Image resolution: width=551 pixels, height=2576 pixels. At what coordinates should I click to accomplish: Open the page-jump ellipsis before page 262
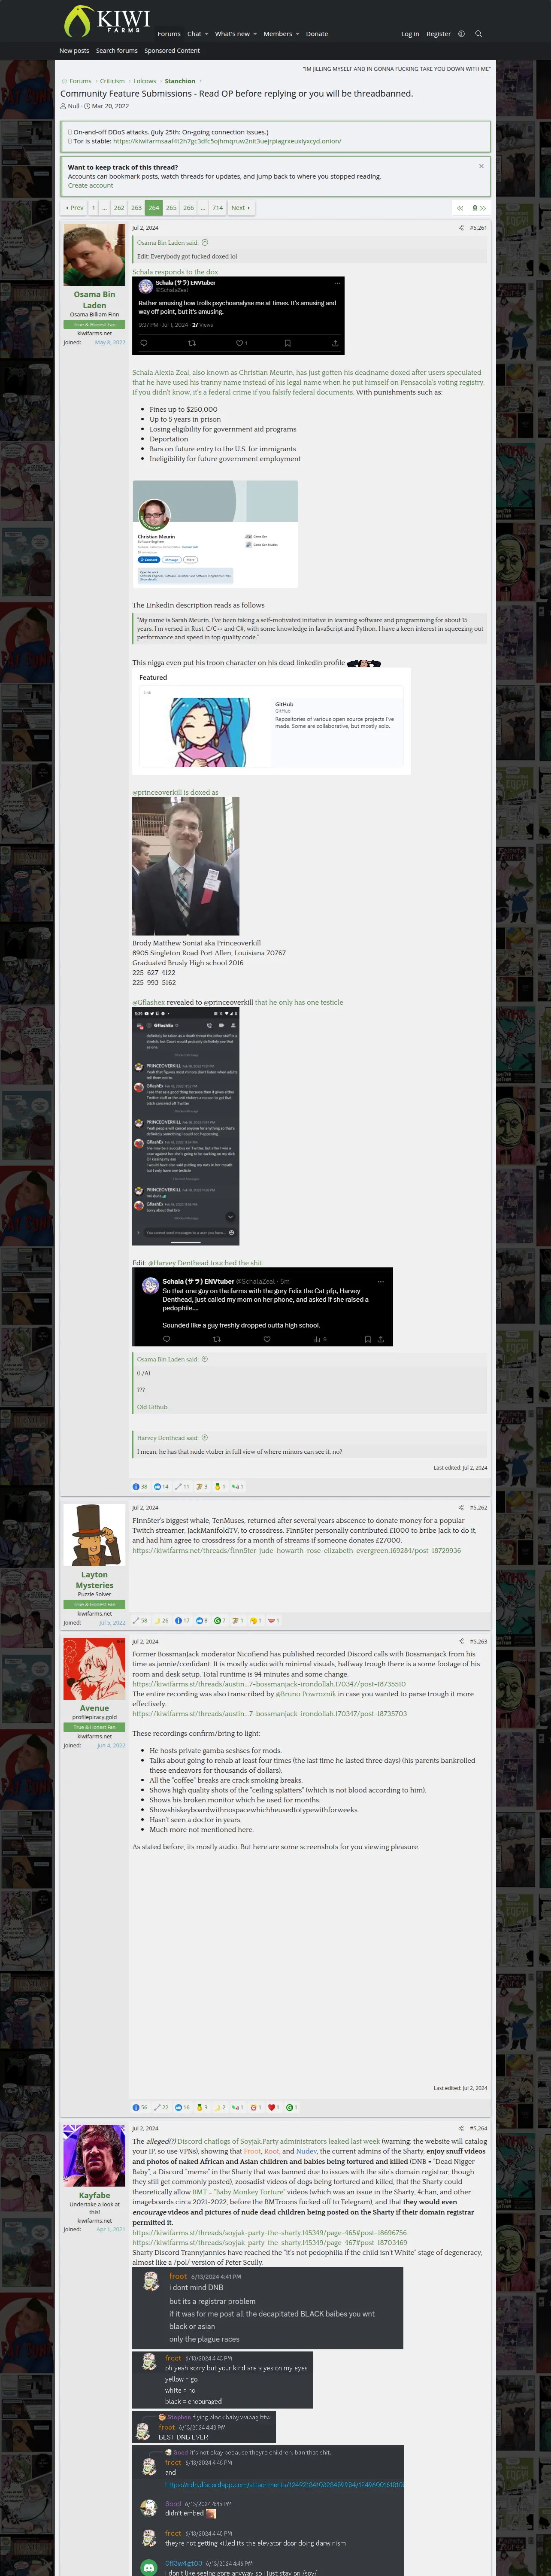point(105,208)
